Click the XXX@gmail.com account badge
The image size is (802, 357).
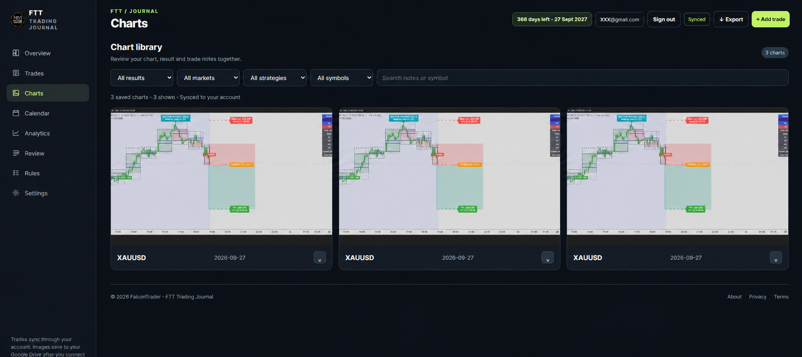619,19
